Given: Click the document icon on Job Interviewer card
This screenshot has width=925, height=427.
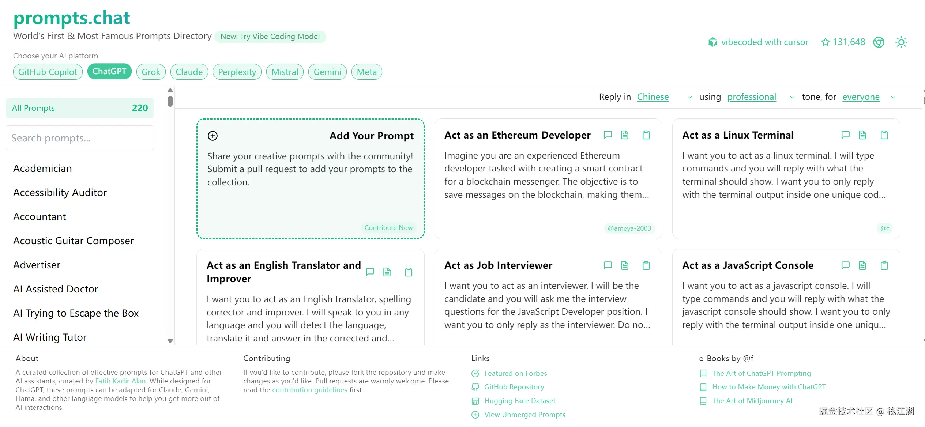Looking at the screenshot, I should 625,265.
